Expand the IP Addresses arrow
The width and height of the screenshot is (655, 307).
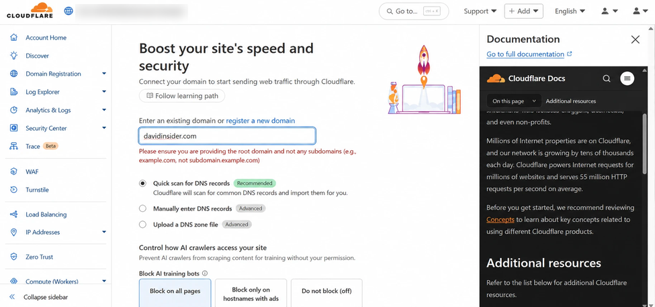point(104,232)
